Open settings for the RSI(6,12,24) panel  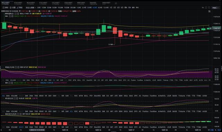pyautogui.click(x=16, y=67)
